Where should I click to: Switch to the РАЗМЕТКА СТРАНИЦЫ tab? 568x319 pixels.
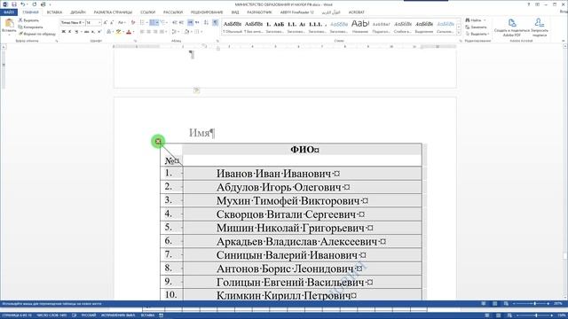click(x=113, y=12)
